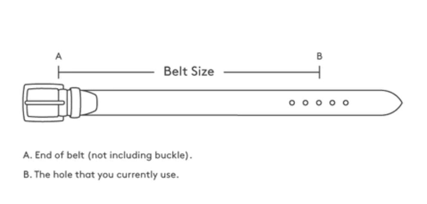Click the belt keeper loop
Viewport: 427px width, 204px height.
coord(74,102)
